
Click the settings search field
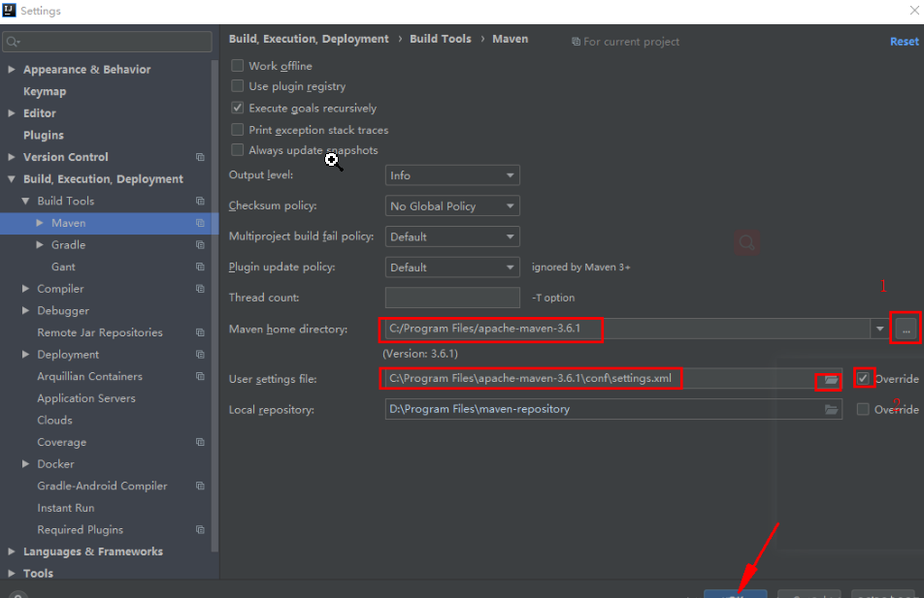point(107,42)
